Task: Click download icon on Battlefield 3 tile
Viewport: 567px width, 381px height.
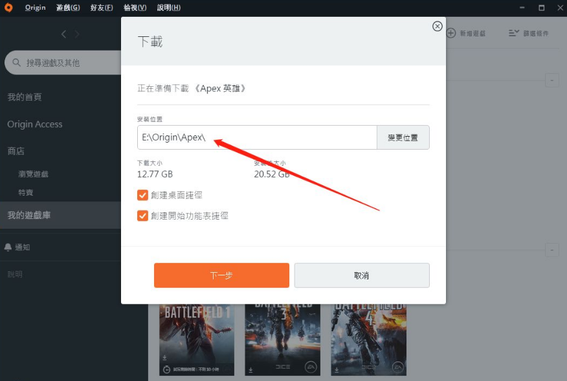Action: pyautogui.click(x=250, y=370)
